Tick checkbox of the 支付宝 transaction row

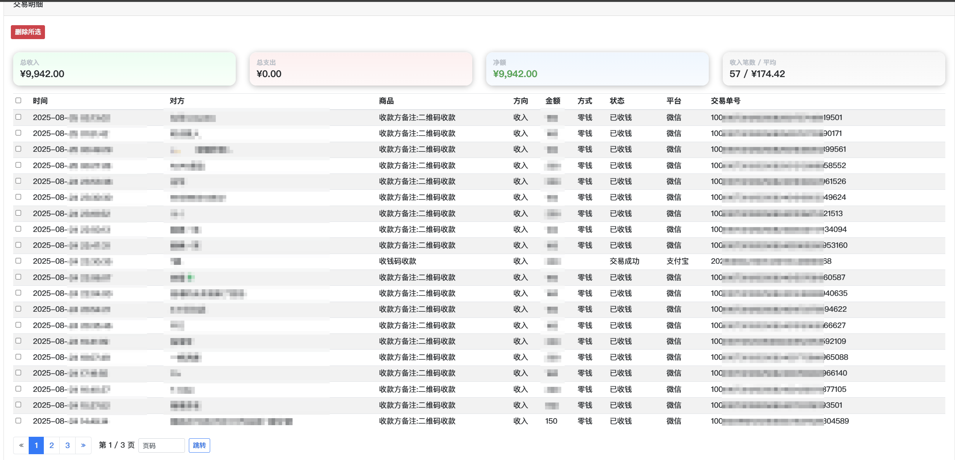coord(18,261)
